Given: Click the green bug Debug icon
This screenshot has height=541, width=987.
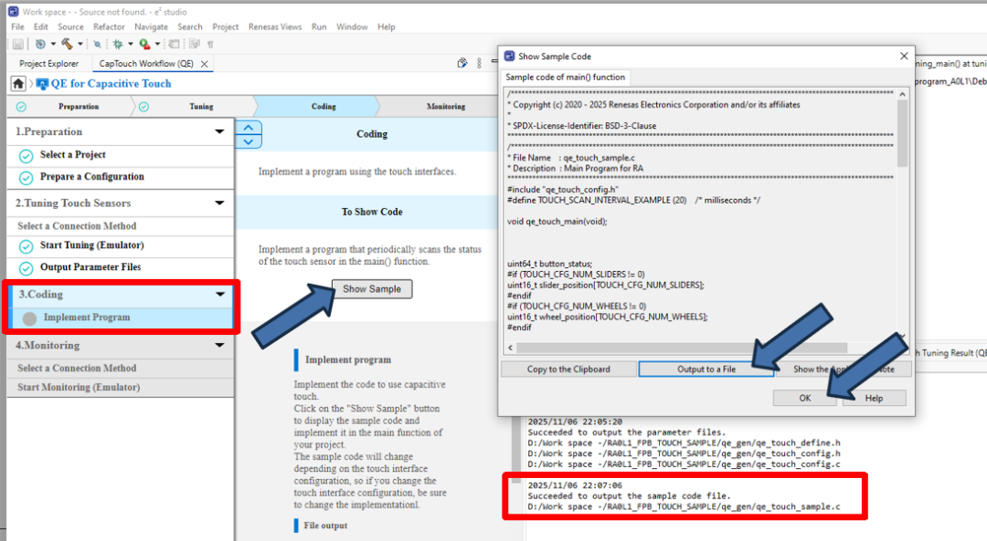Looking at the screenshot, I should [x=118, y=44].
